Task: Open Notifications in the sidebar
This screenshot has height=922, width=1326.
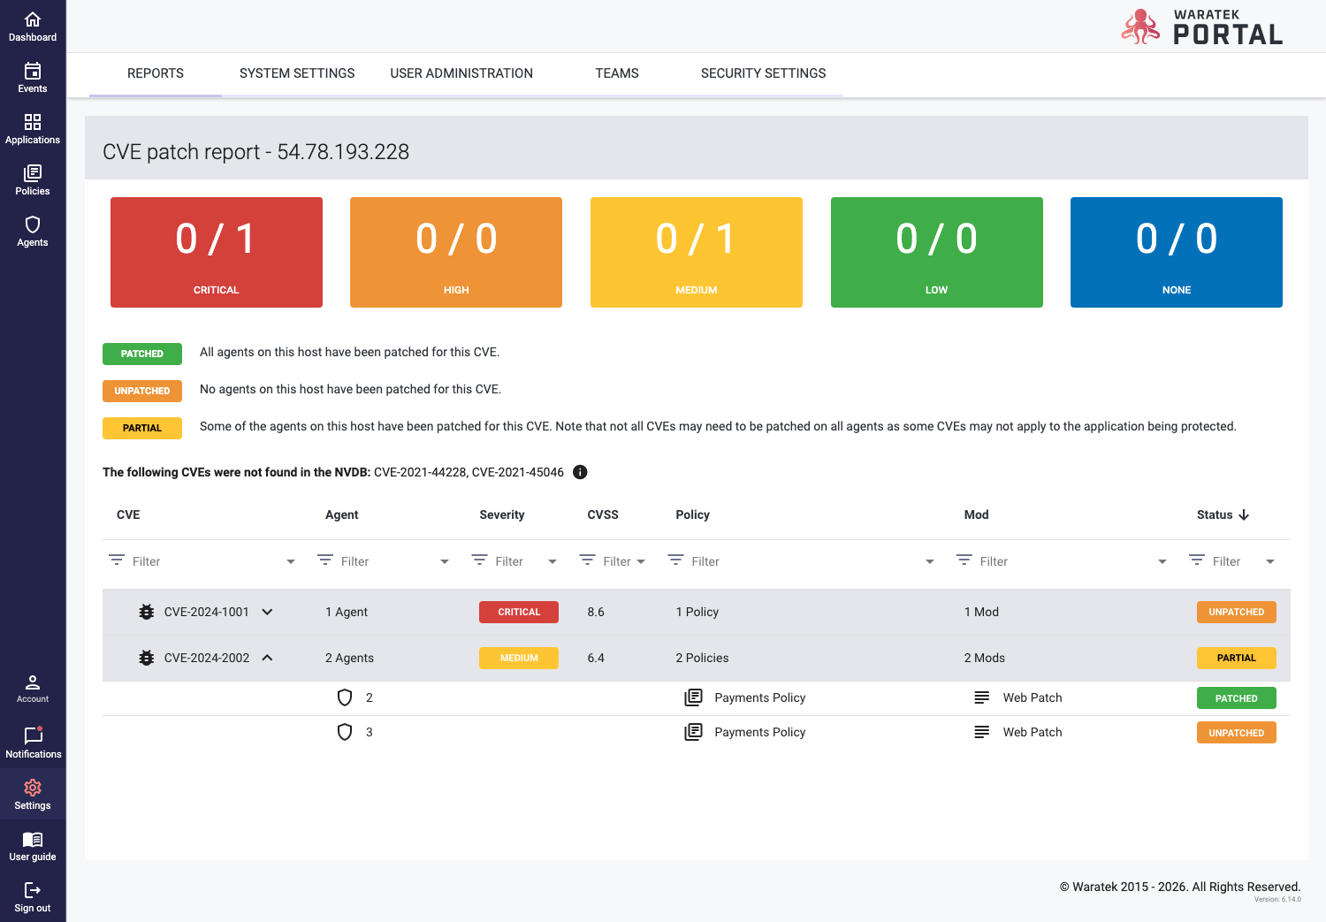Action: (33, 743)
